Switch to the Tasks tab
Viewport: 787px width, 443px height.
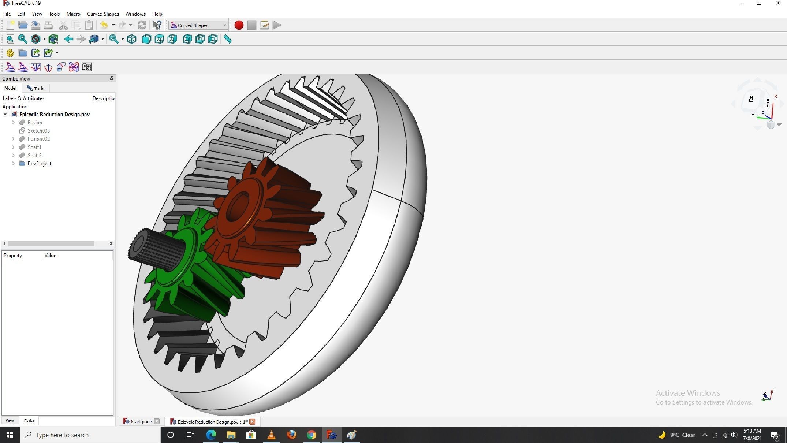36,88
